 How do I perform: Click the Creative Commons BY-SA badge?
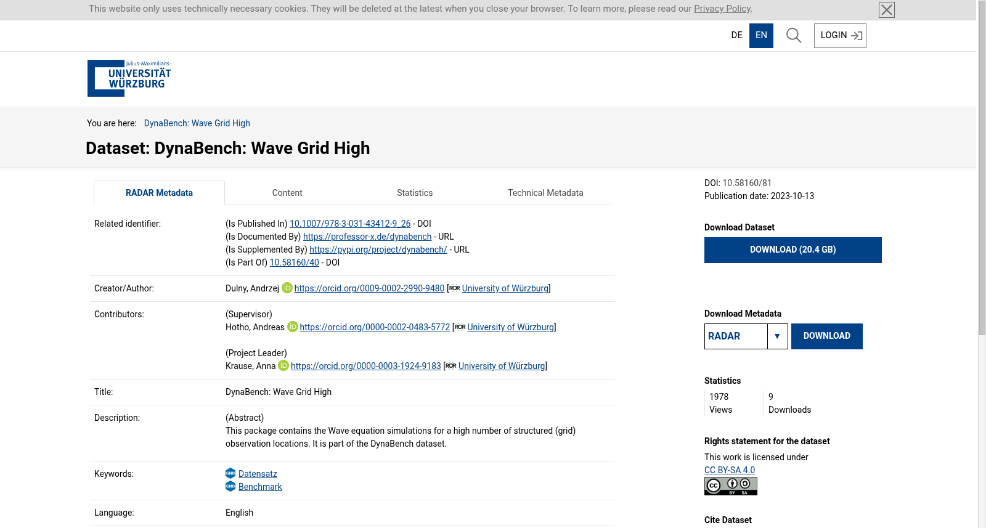tap(731, 486)
